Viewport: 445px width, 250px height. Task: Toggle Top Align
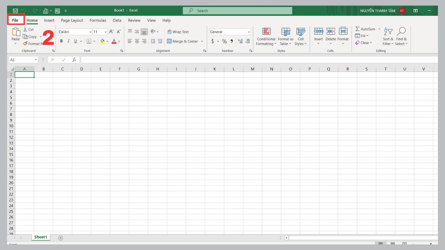click(x=130, y=32)
